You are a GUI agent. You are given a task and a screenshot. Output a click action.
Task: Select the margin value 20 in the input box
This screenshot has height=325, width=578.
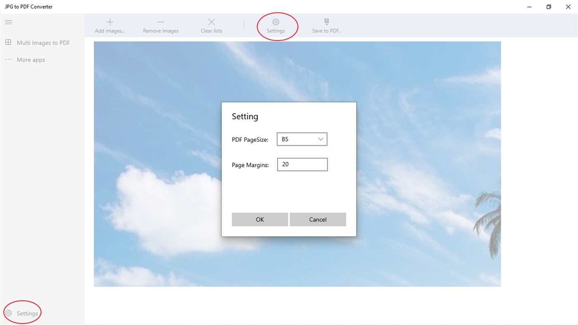click(x=285, y=164)
